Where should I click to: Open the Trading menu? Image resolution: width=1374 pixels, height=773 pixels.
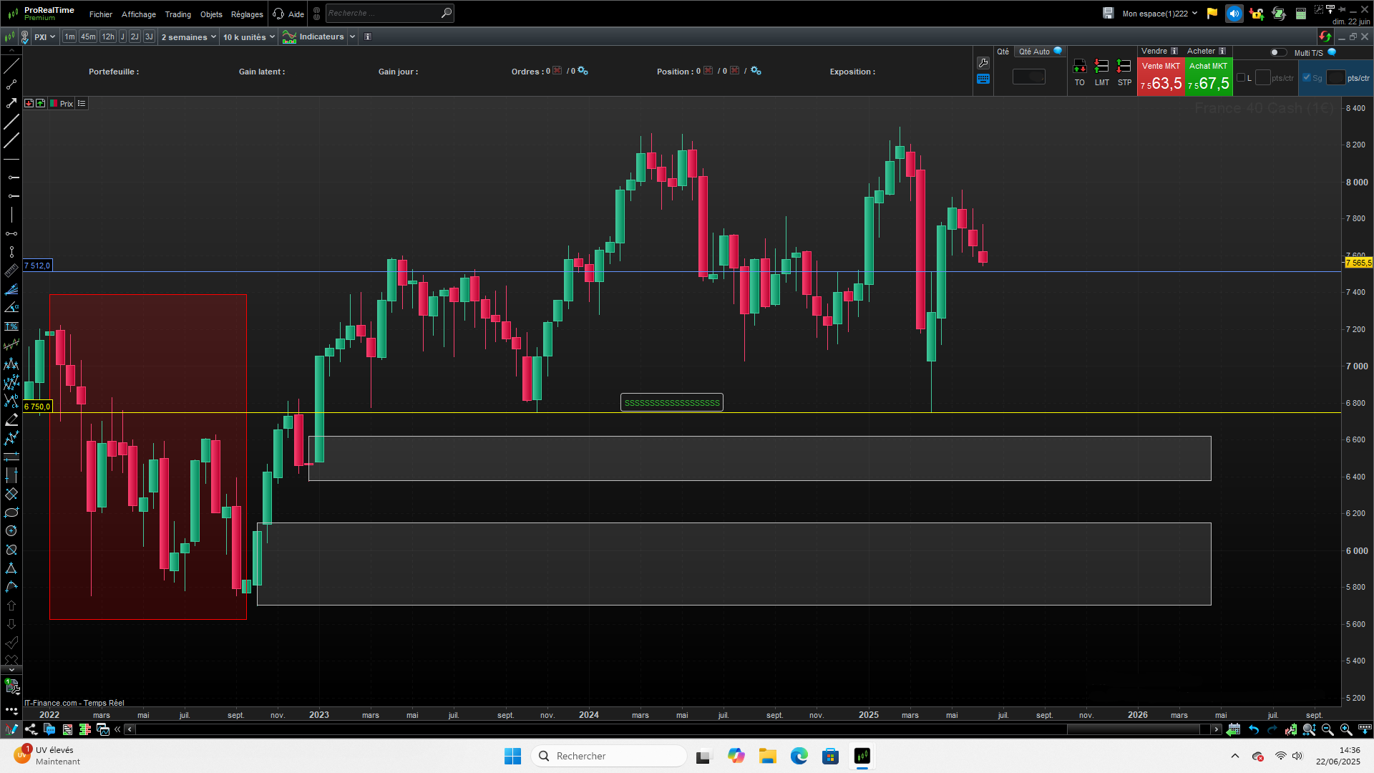pos(177,14)
